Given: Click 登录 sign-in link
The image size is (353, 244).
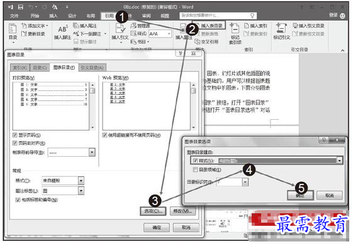Looking at the screenshot, I should pyautogui.click(x=333, y=15).
